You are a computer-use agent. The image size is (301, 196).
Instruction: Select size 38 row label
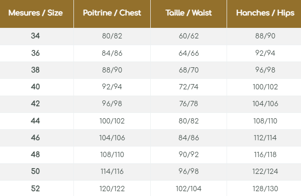35,70
